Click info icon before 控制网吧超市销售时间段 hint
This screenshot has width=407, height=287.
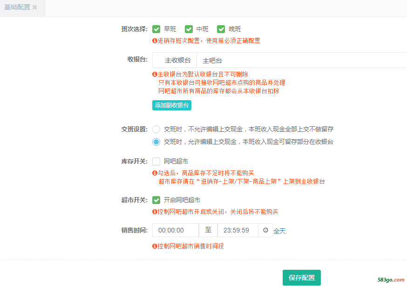(x=155, y=246)
